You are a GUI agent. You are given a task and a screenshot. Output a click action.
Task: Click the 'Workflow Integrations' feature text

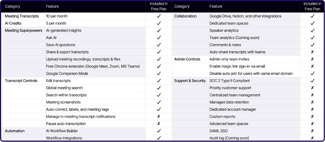coord(64,138)
